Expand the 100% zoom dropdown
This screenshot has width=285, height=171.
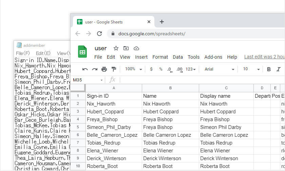coord(134,69)
